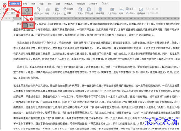
Task: Click the 旋转 rotate icon
Action: tap(128, 13)
